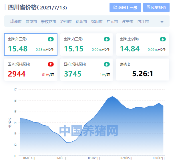Viewport: 175px width, 163px height.
Task: Select 自贡市 city tab
Action: point(31,21)
